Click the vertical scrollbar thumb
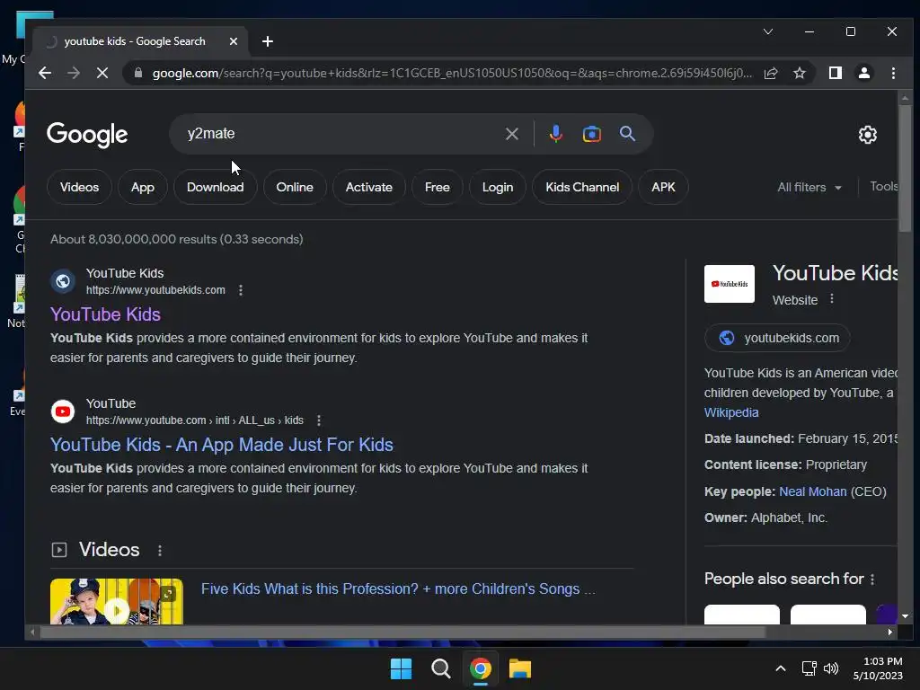 tap(906, 168)
